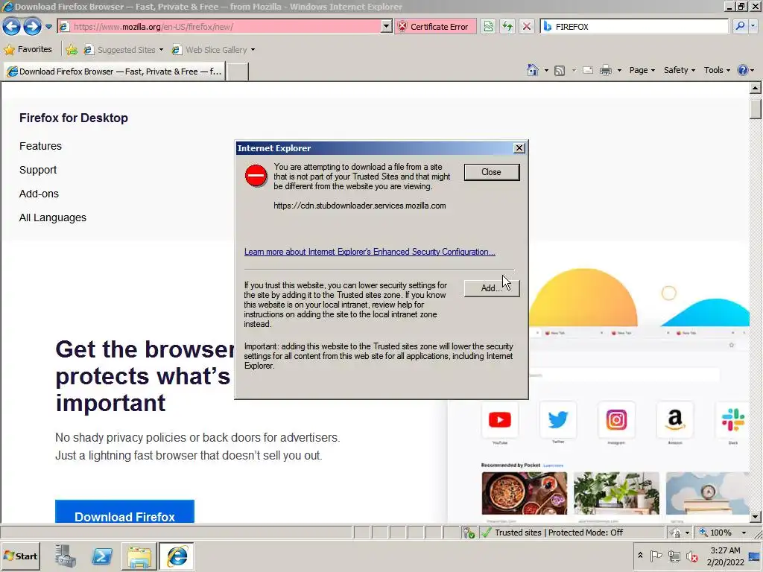Screen dimensions: 763x572
Task: Click the Amazon tile thumbnail
Action: click(675, 420)
